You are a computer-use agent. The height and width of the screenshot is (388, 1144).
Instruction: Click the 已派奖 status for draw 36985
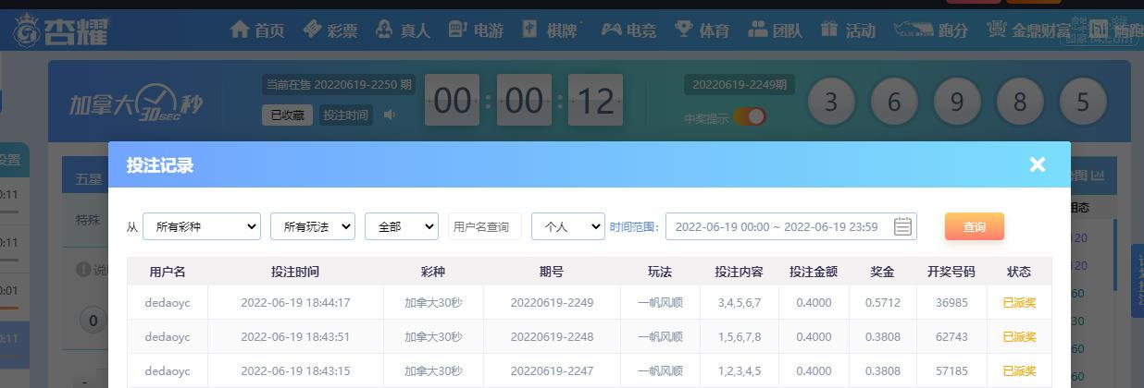tap(1019, 303)
